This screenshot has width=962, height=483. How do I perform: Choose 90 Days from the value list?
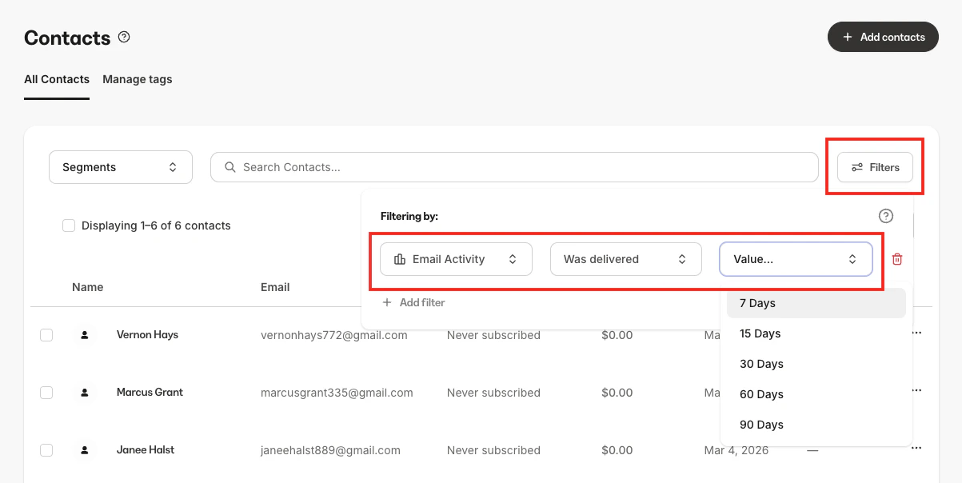pos(816,425)
